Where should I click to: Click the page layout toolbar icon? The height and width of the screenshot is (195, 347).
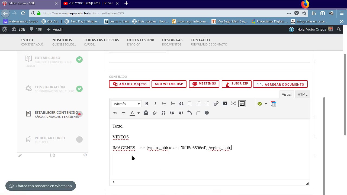(x=274, y=104)
